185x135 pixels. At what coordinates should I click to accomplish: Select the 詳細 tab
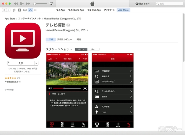point(51,39)
